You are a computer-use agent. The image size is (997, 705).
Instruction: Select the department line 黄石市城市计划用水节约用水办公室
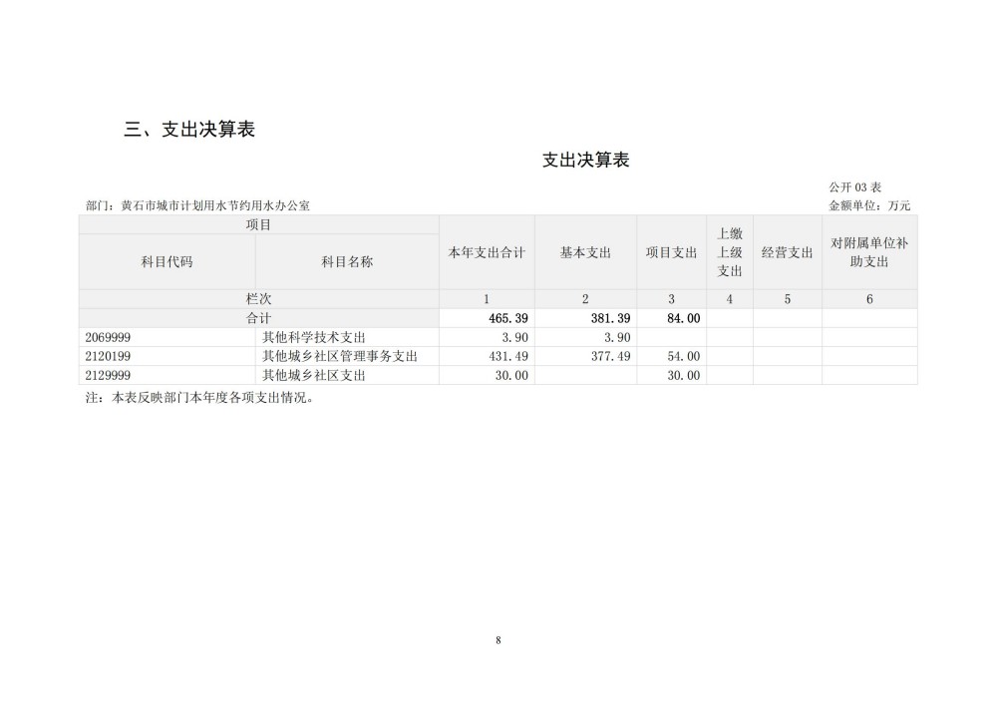point(198,205)
